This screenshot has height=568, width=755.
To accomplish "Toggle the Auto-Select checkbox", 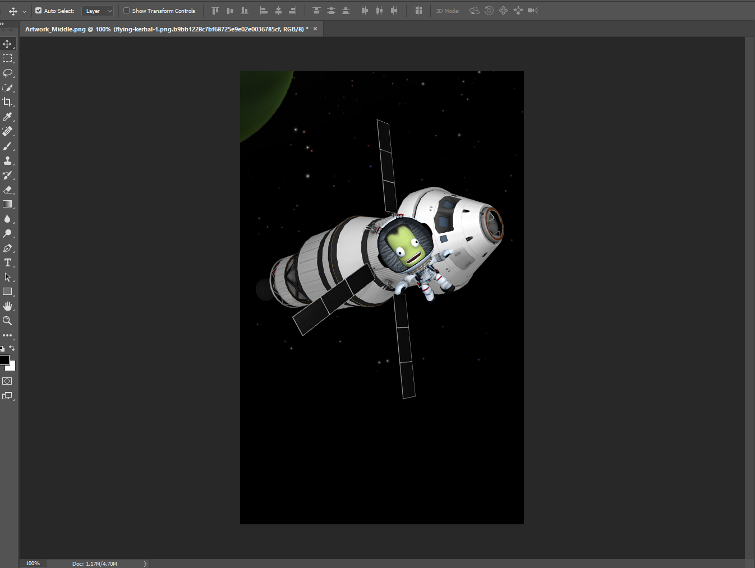I will (x=38, y=11).
